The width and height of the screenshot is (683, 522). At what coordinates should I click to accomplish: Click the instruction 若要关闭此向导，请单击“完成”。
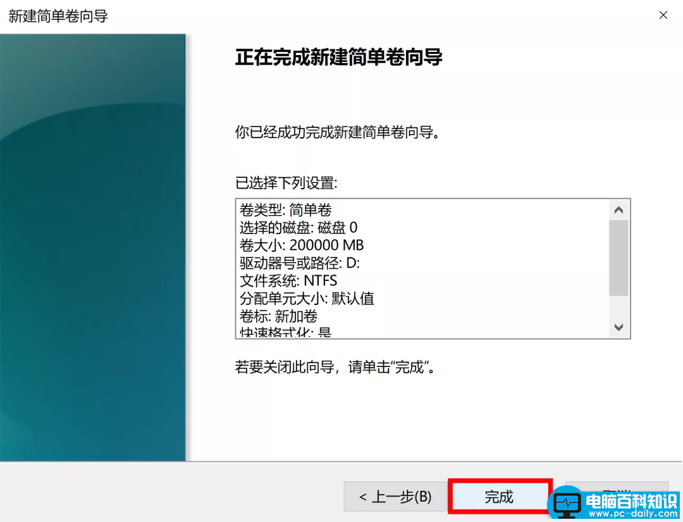335,367
